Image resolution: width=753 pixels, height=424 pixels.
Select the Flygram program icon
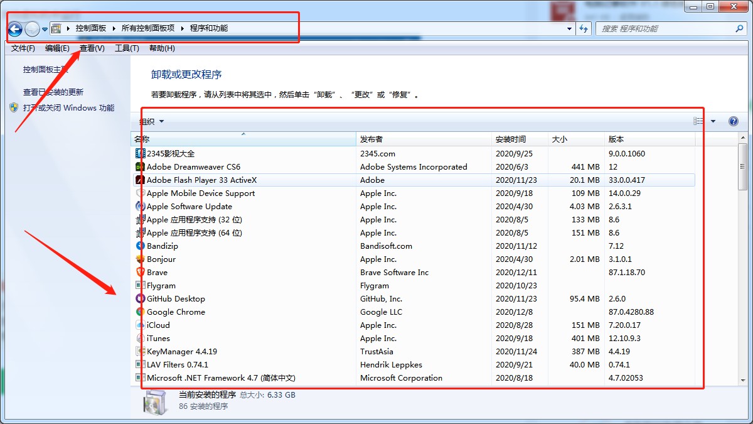point(141,285)
